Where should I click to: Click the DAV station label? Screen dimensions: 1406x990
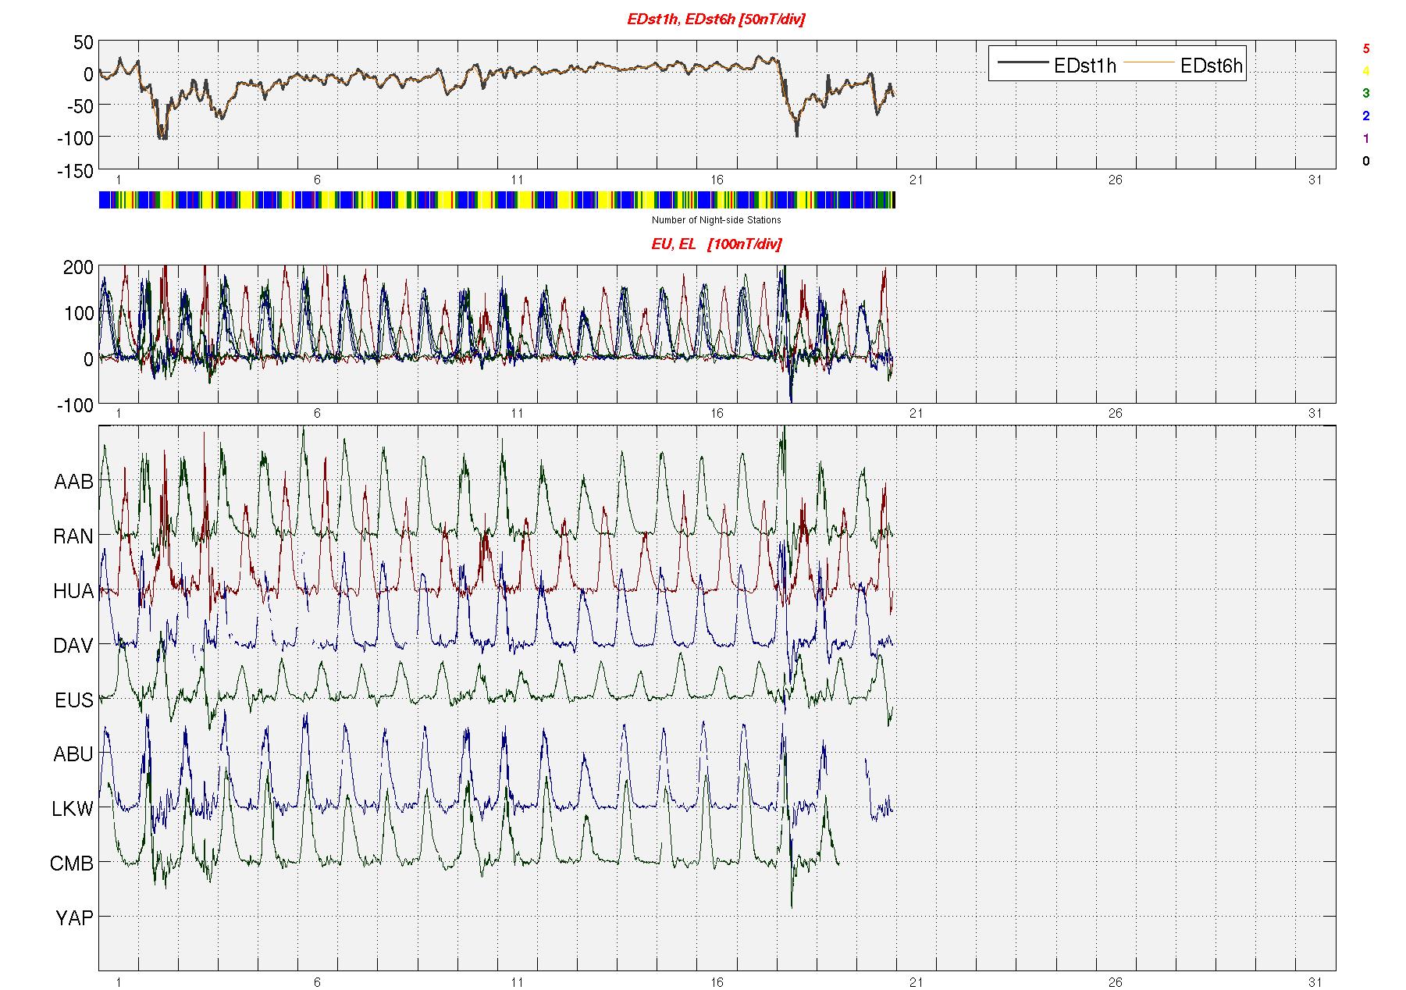click(x=73, y=646)
